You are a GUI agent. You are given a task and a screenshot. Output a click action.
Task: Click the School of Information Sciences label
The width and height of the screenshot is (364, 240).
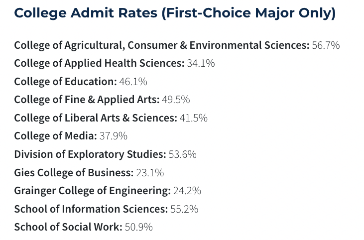[x=91, y=209]
